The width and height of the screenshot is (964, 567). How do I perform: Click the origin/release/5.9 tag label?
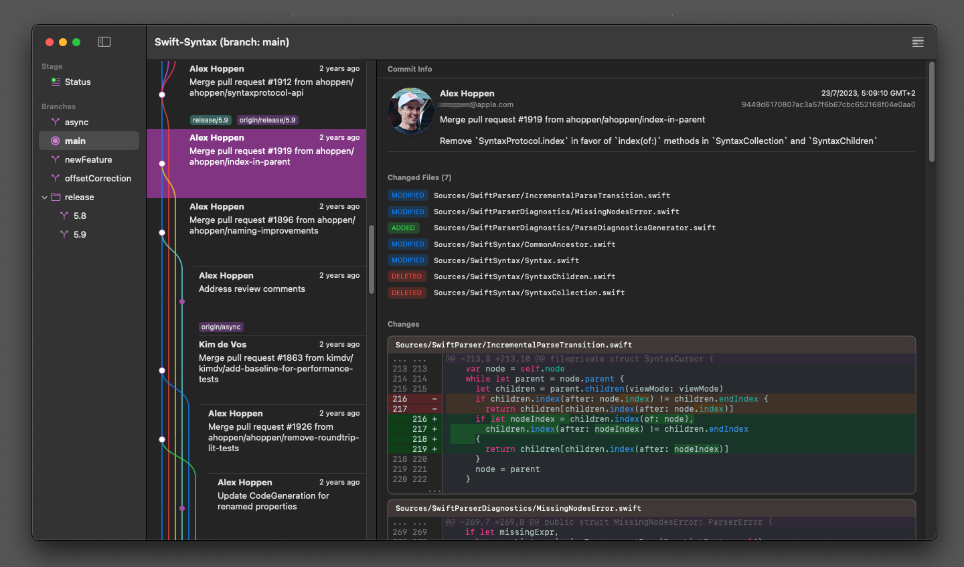pyautogui.click(x=268, y=120)
